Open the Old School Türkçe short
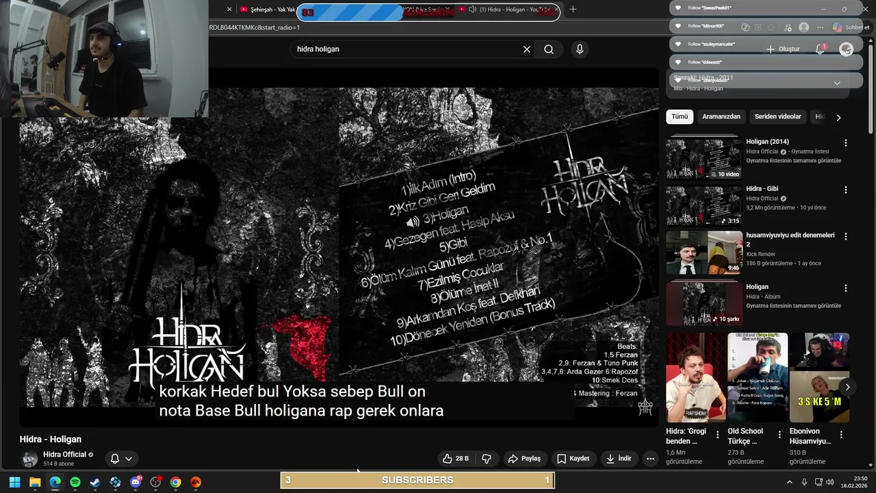 coord(758,378)
